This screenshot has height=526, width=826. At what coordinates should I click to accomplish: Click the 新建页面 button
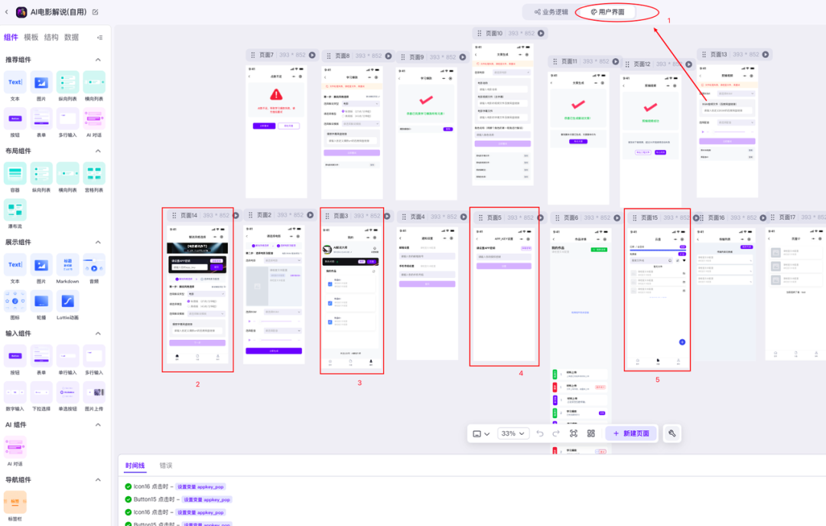click(630, 433)
